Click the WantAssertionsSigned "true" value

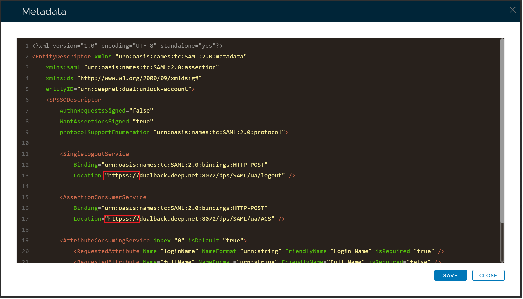[x=142, y=121]
